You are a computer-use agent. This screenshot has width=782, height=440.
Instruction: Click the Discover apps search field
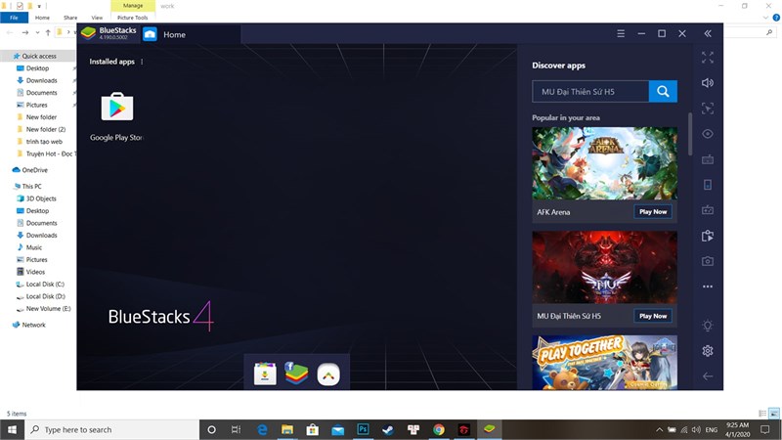click(x=590, y=91)
